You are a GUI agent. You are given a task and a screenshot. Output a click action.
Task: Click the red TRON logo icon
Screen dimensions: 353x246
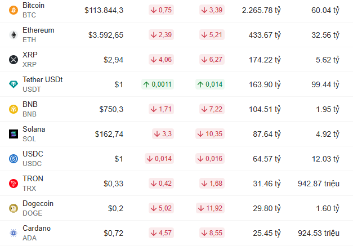pos(14,184)
